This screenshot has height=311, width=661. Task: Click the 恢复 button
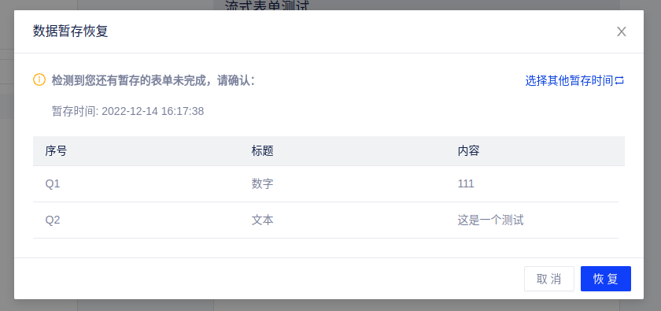[606, 279]
